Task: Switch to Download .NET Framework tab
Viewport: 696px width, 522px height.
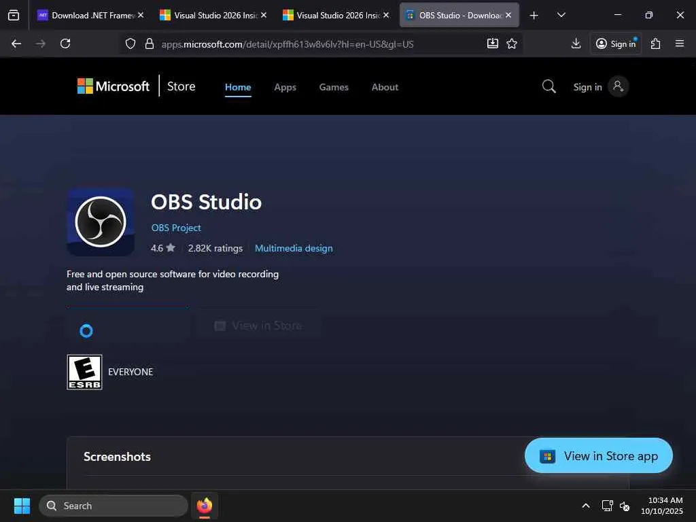Action: pyautogui.click(x=90, y=15)
